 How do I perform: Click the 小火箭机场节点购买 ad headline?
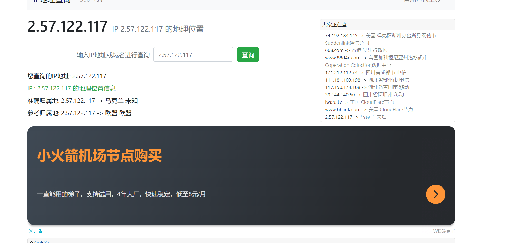pyautogui.click(x=99, y=155)
